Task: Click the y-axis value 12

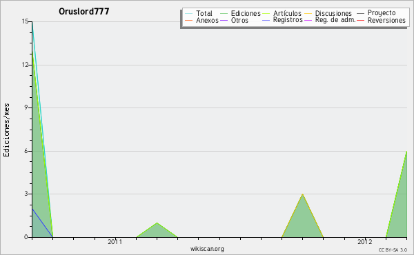Action: point(25,65)
